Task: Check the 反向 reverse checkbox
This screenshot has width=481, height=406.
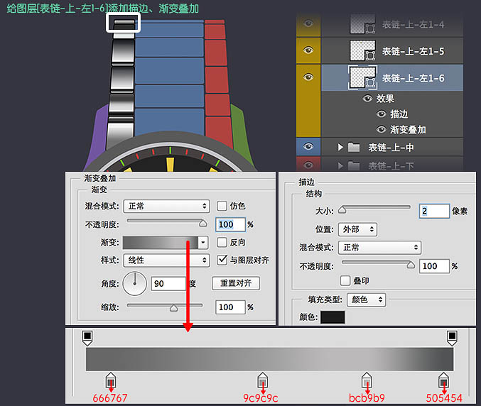Action: pos(222,242)
